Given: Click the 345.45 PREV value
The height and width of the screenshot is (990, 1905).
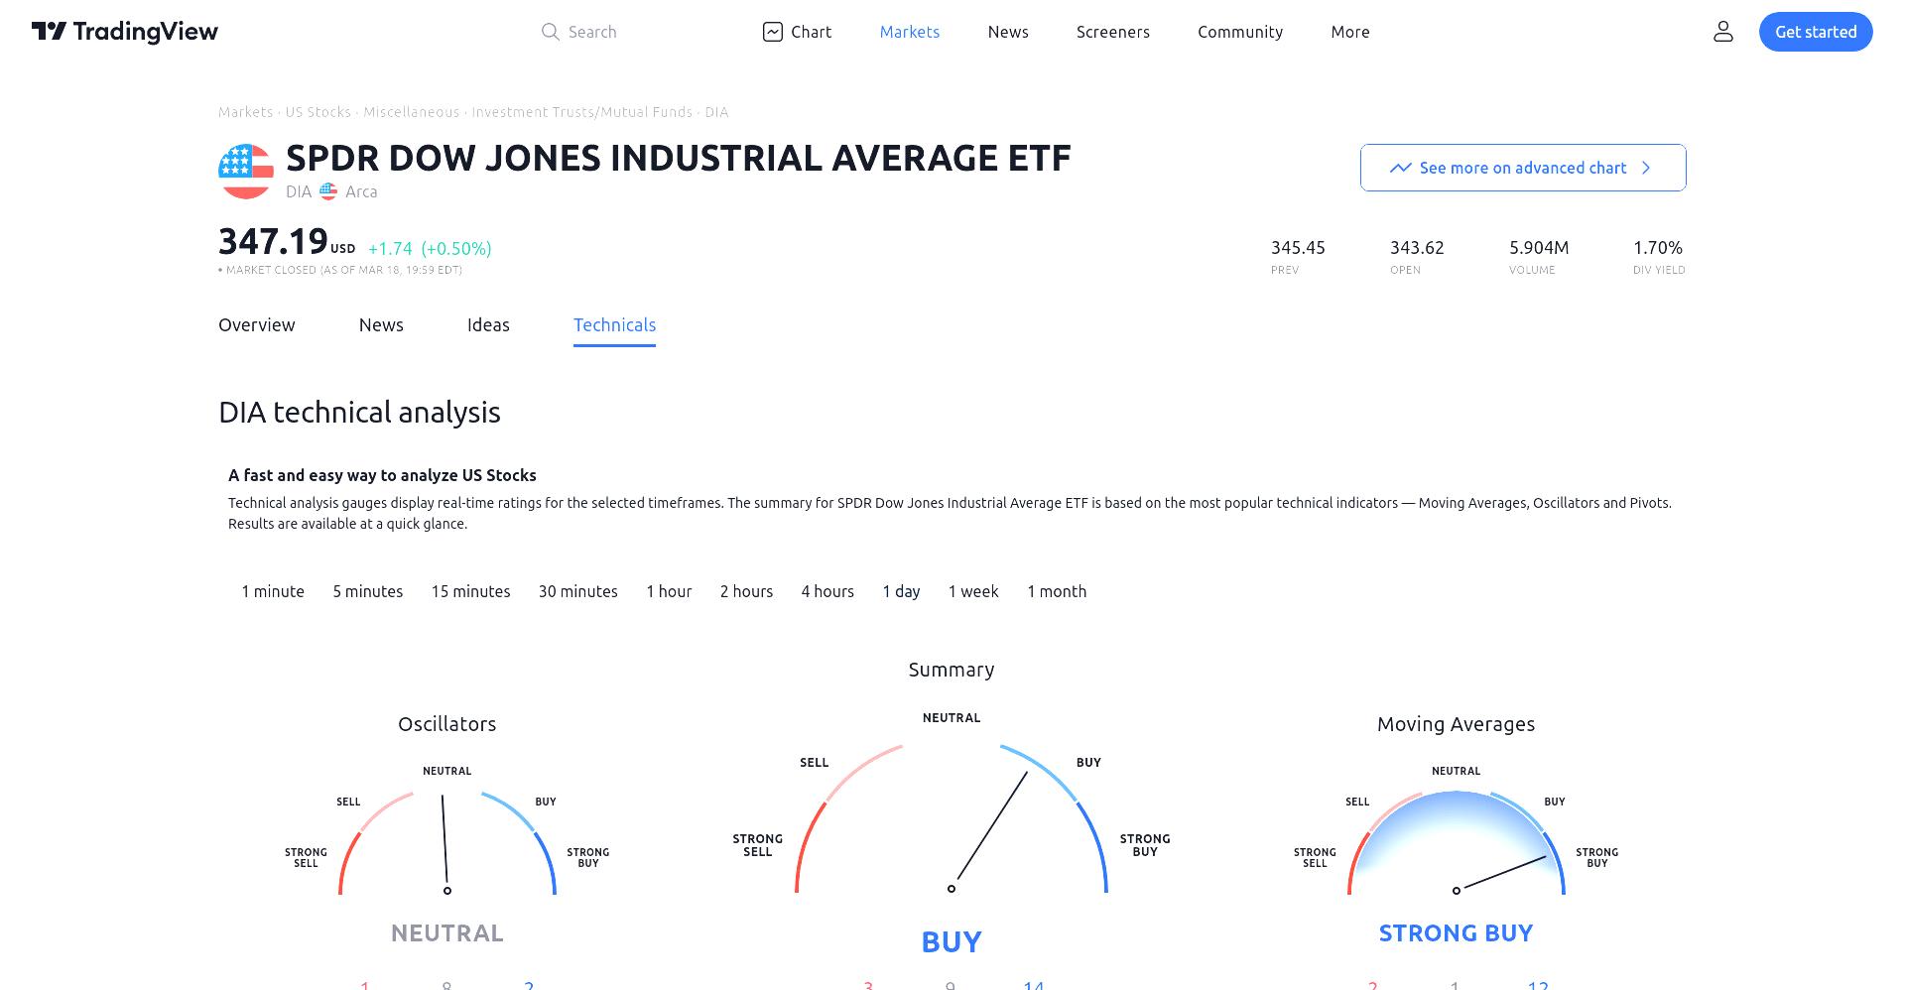Looking at the screenshot, I should pyautogui.click(x=1298, y=248).
